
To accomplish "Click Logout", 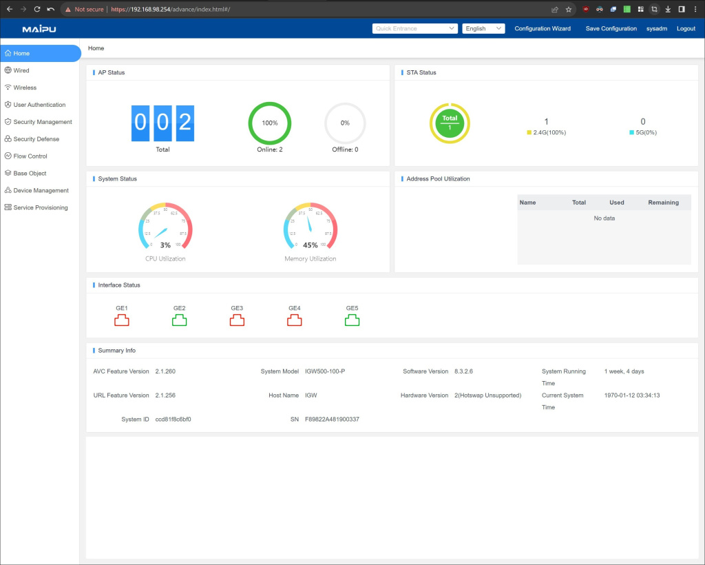I will 686,28.
